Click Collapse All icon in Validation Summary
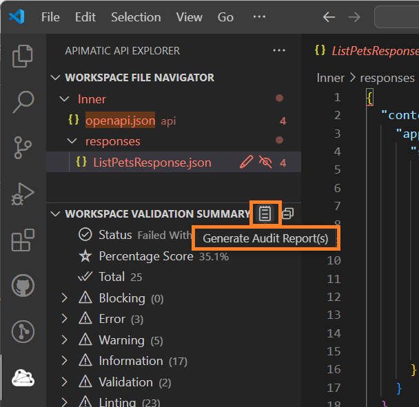This screenshot has width=419, height=407. point(288,213)
